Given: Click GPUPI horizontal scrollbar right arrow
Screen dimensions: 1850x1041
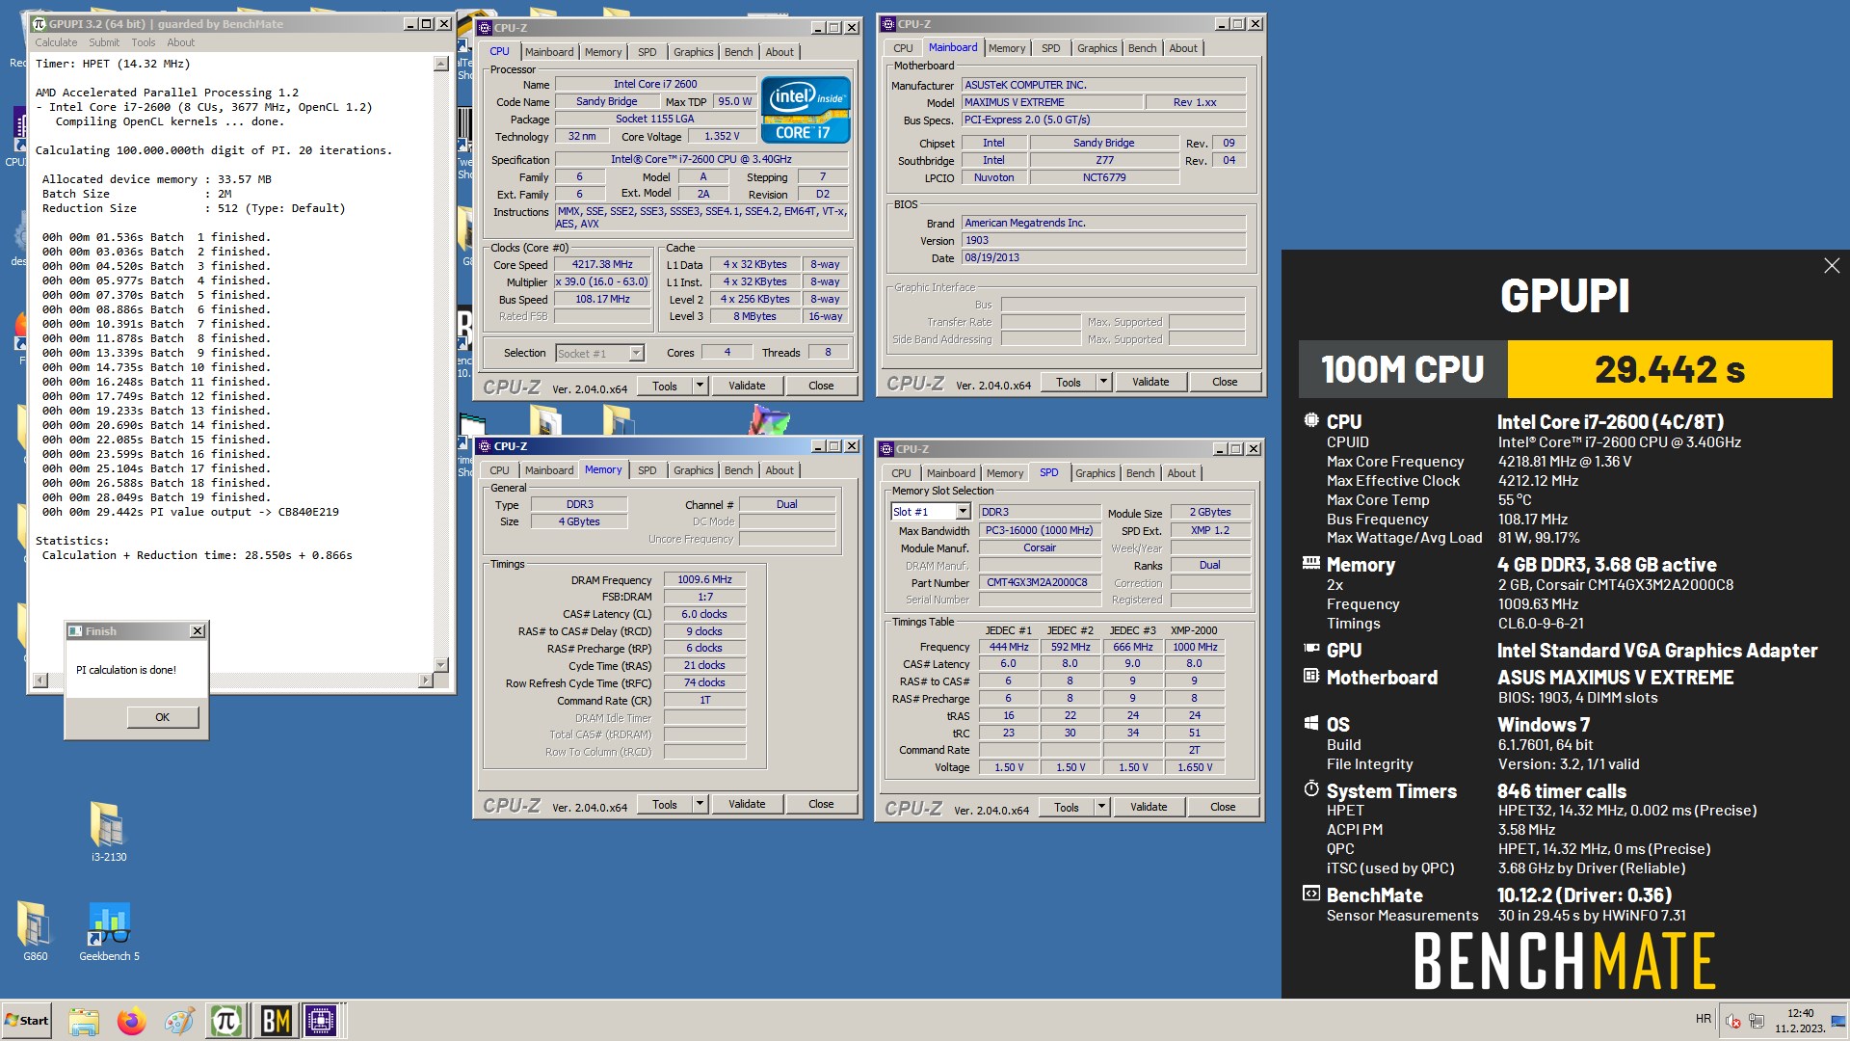Looking at the screenshot, I should tap(425, 681).
